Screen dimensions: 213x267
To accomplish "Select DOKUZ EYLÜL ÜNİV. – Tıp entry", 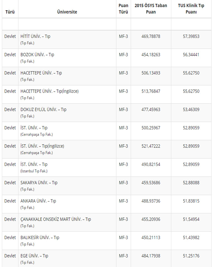I will point(43,110).
